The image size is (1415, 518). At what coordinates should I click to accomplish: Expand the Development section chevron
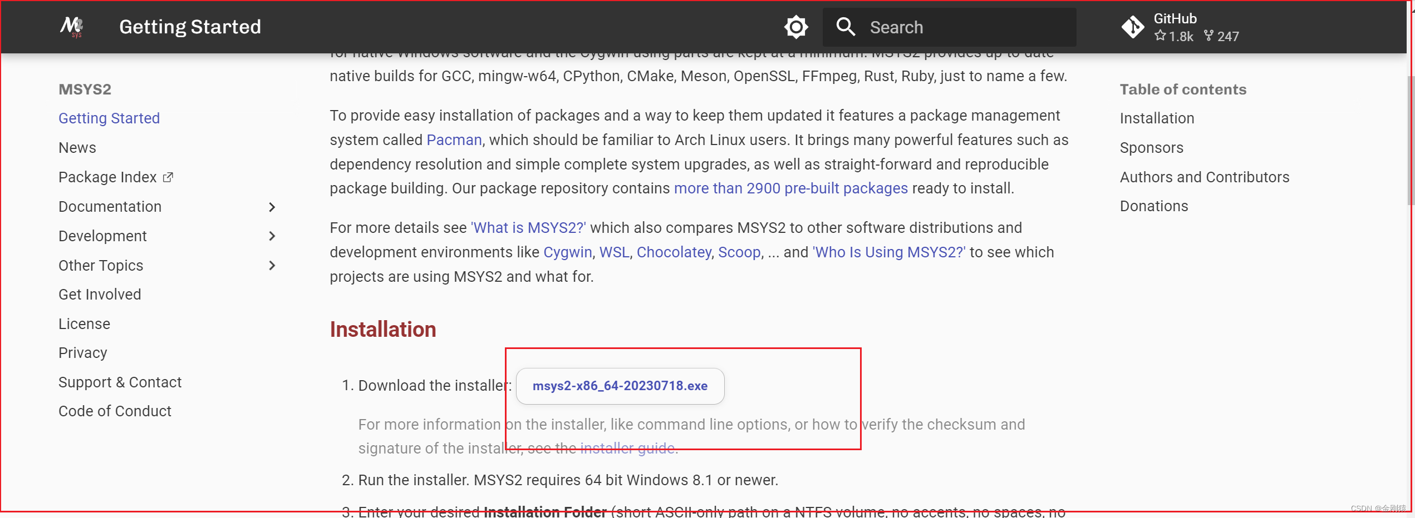point(272,236)
